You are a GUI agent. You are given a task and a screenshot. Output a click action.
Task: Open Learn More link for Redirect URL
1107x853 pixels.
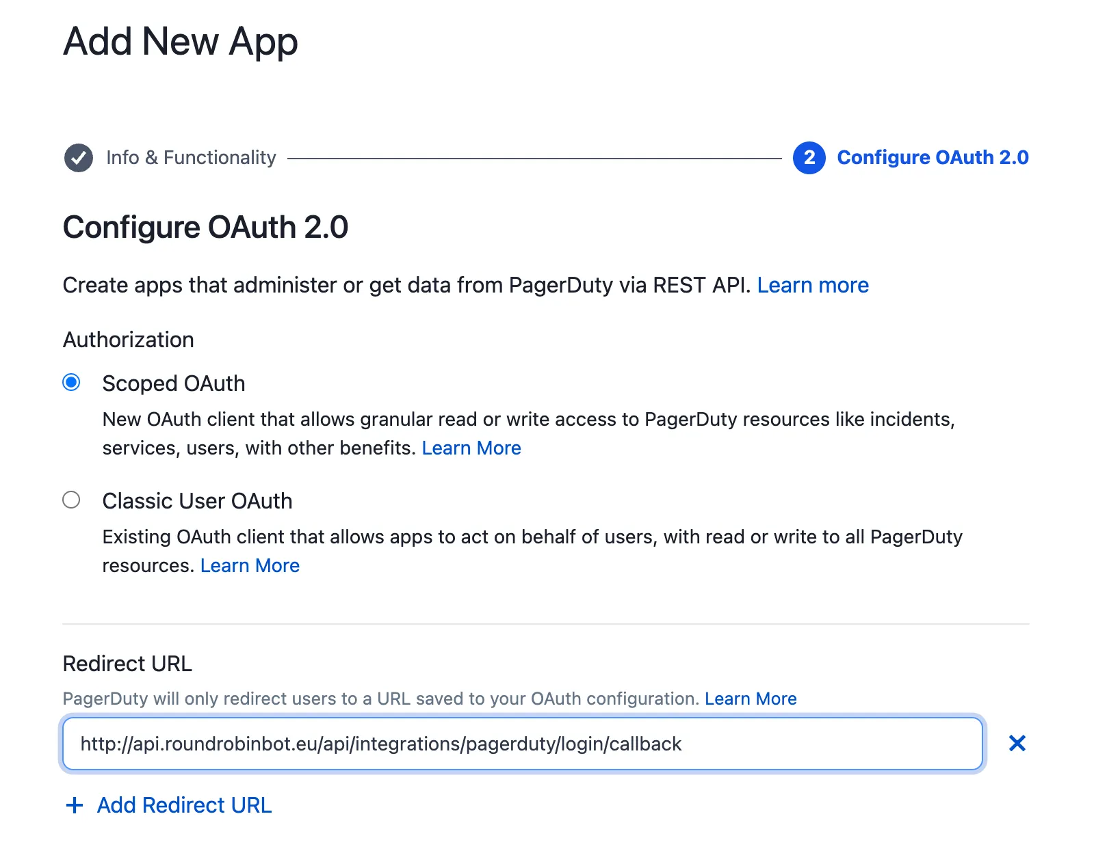(751, 699)
